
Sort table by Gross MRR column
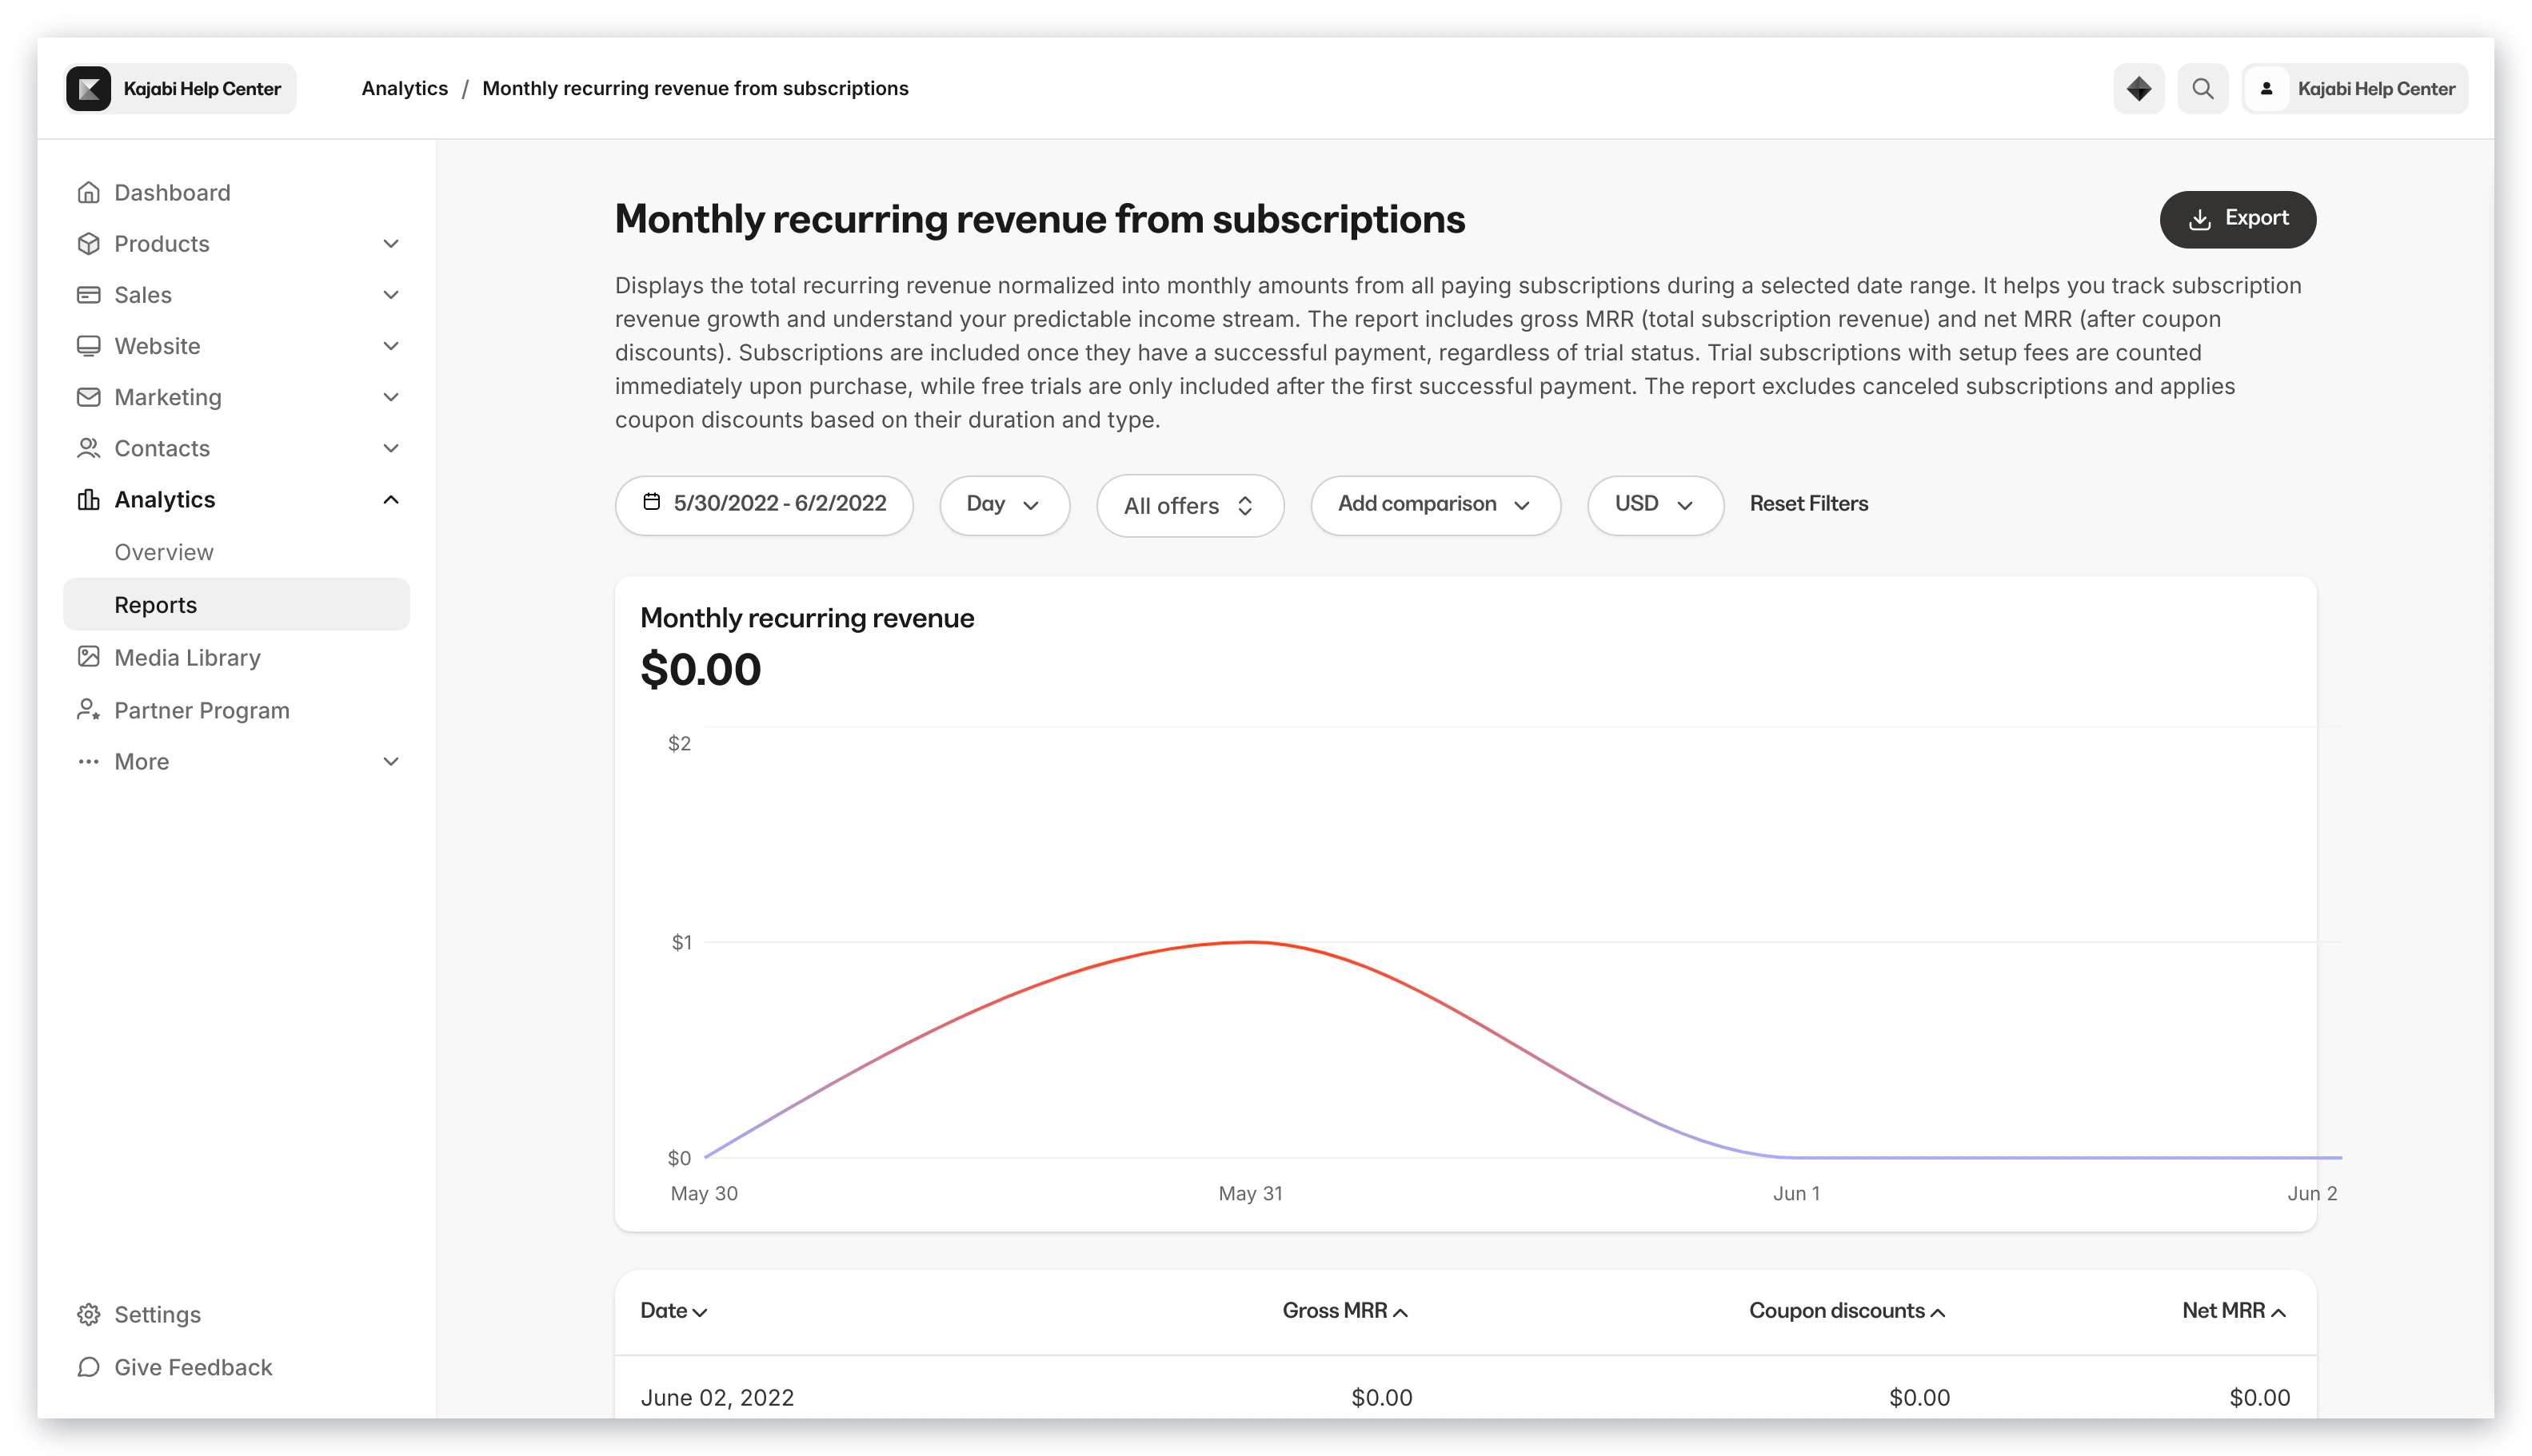click(1345, 1310)
